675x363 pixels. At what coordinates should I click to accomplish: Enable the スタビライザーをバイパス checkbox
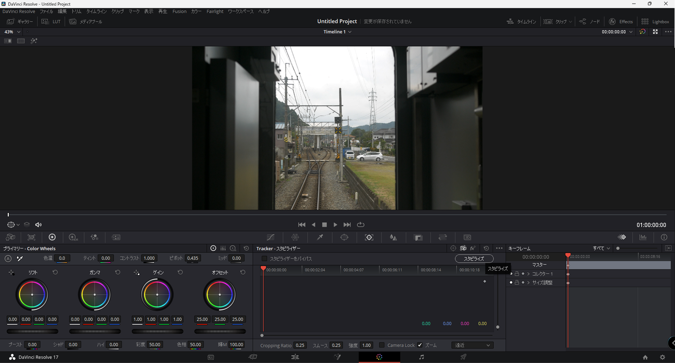coord(264,259)
